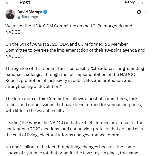This screenshot has height=156, width=154.
Task: Click the blue verified badge
Action: click(x=45, y=12)
